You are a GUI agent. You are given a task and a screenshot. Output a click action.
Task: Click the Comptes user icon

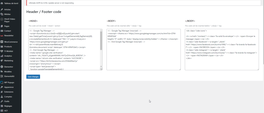pos(2,97)
